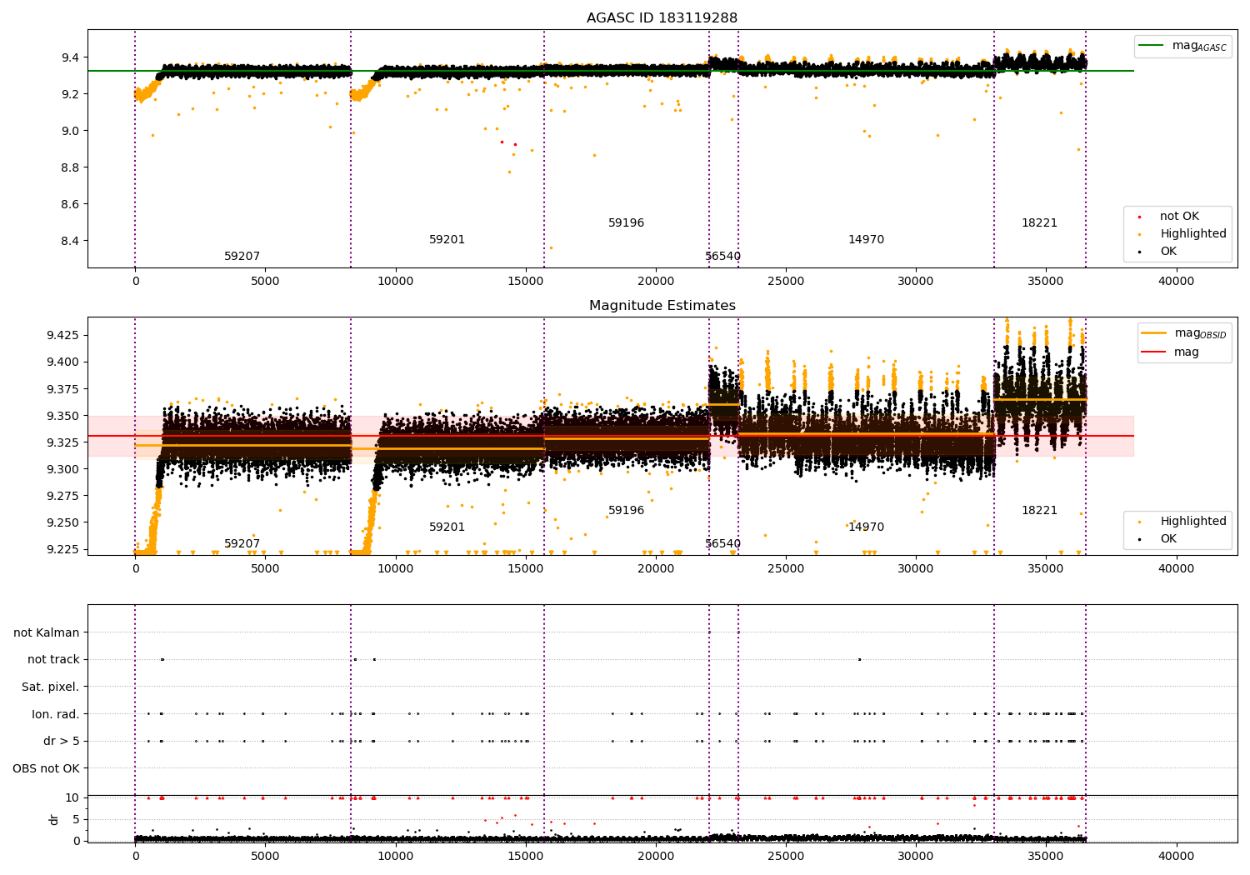
Task: Click y-axis tick 5 in bottom dr panel
Action: point(77,820)
